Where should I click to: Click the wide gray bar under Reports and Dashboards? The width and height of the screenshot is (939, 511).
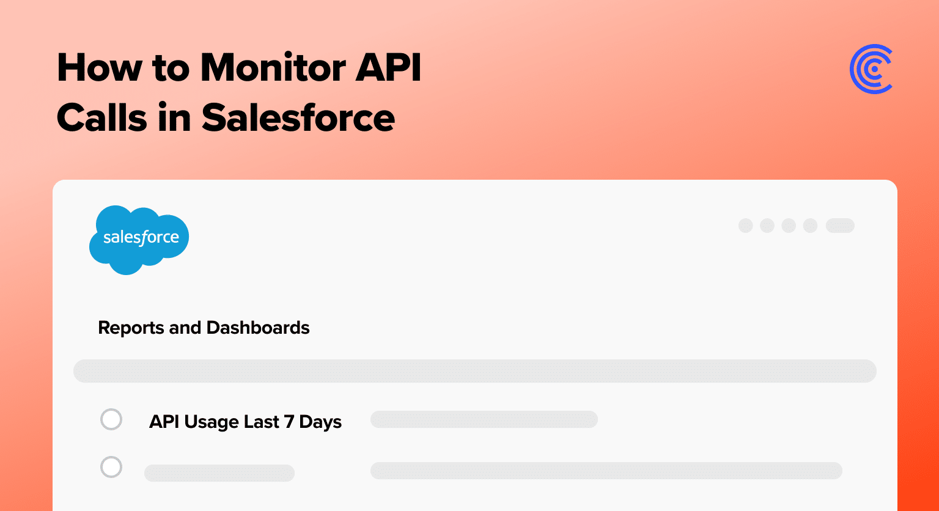pos(475,371)
